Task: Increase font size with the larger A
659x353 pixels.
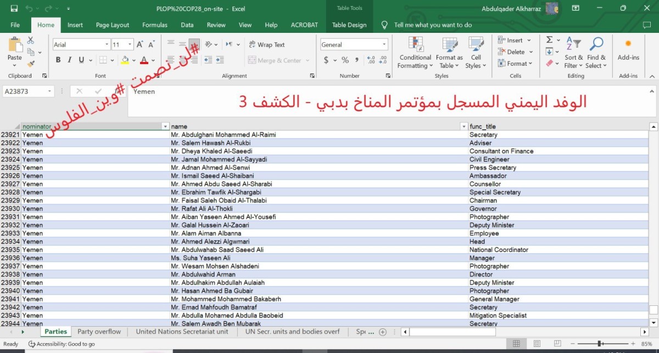Action: point(140,44)
